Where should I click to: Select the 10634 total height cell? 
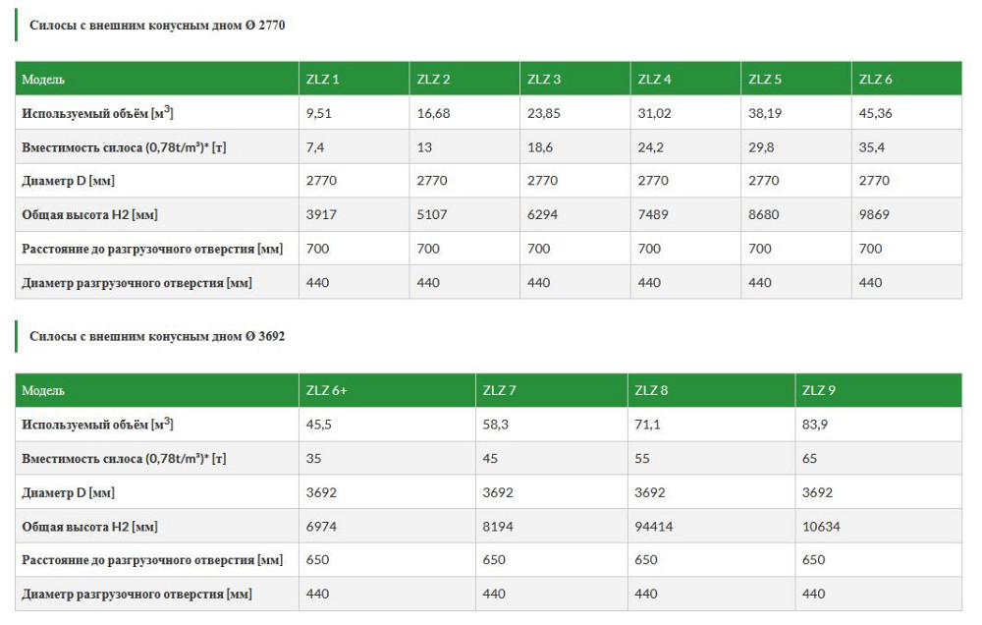click(821, 527)
